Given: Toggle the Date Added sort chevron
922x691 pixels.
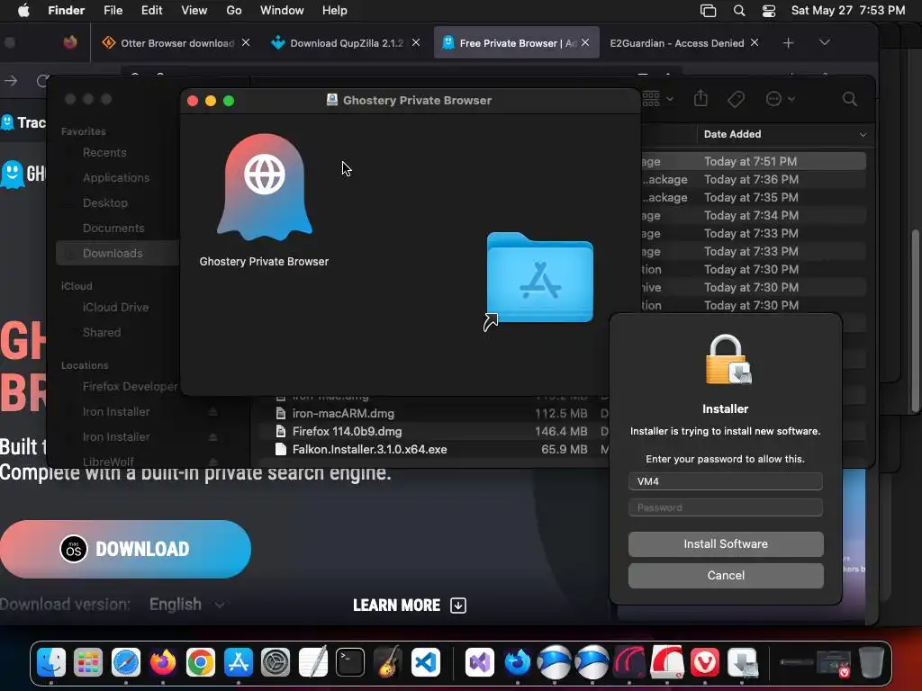Looking at the screenshot, I should pos(863,135).
